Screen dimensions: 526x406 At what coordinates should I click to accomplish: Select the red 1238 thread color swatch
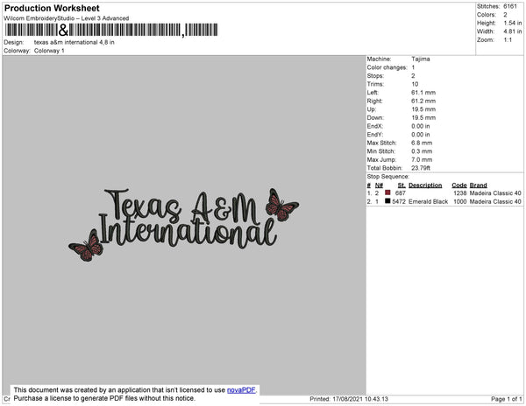pyautogui.click(x=387, y=192)
